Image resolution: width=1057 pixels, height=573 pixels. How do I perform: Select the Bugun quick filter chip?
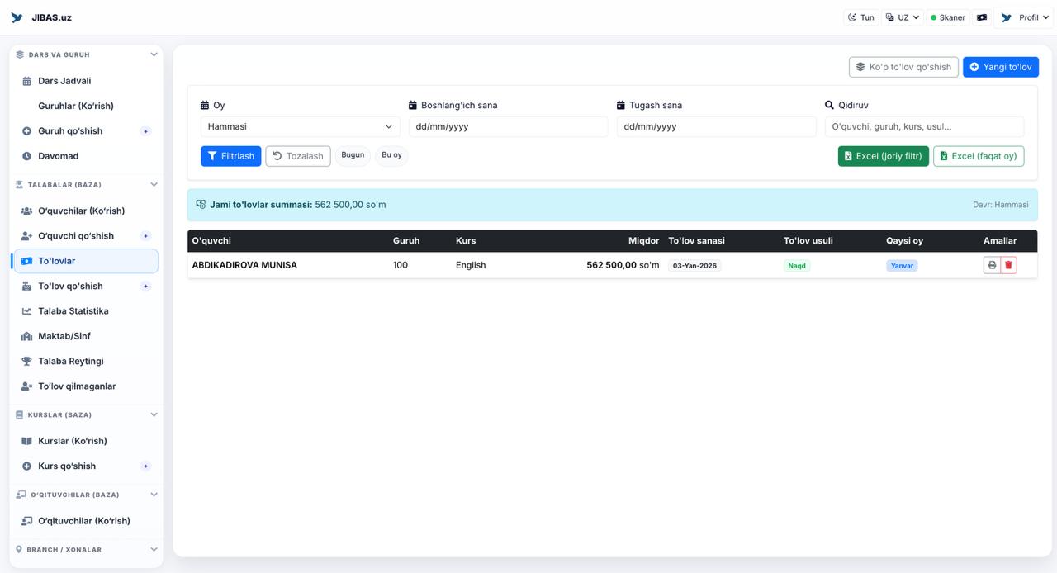[x=353, y=155]
